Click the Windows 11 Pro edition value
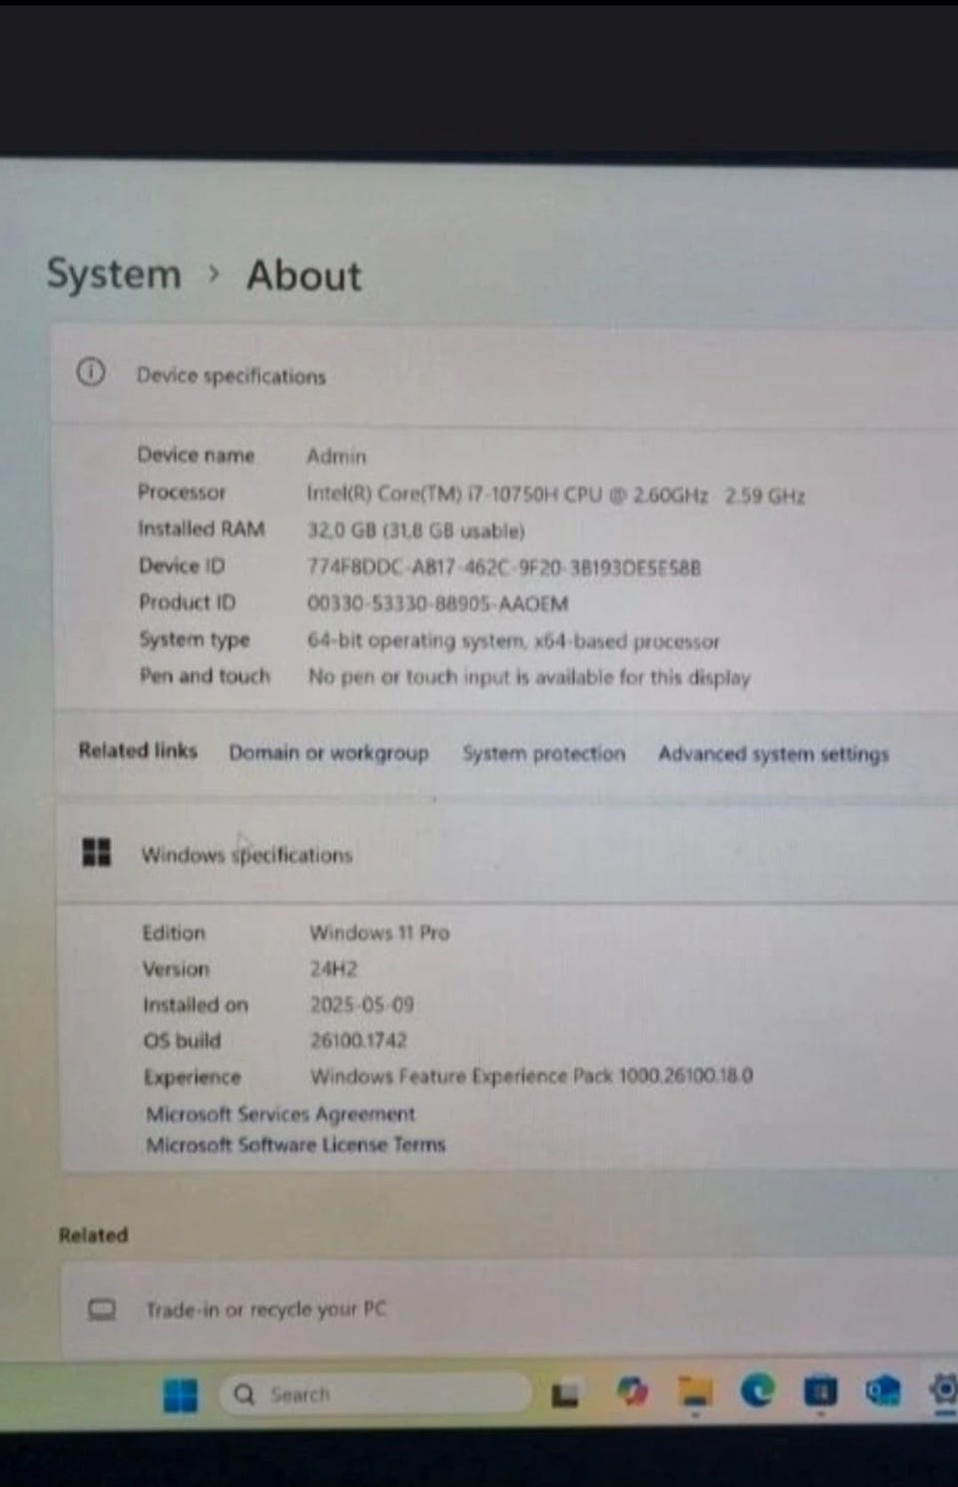Screen dimensions: 958x1487 (x=379, y=933)
